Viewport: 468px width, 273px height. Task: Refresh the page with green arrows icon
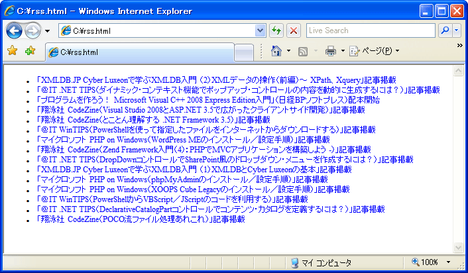[276, 30]
